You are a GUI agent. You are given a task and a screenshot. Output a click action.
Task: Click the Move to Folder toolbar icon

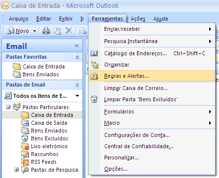tap(57, 31)
